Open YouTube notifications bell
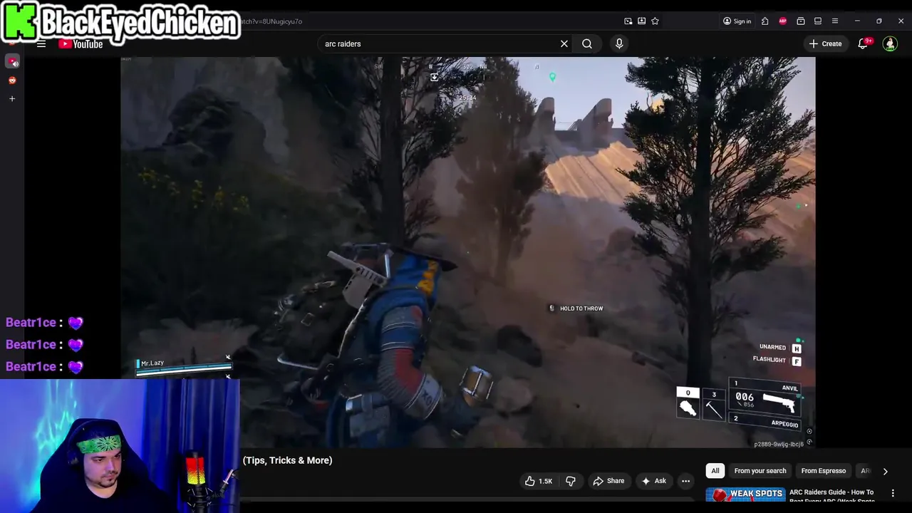The height and width of the screenshot is (513, 912). coord(863,44)
